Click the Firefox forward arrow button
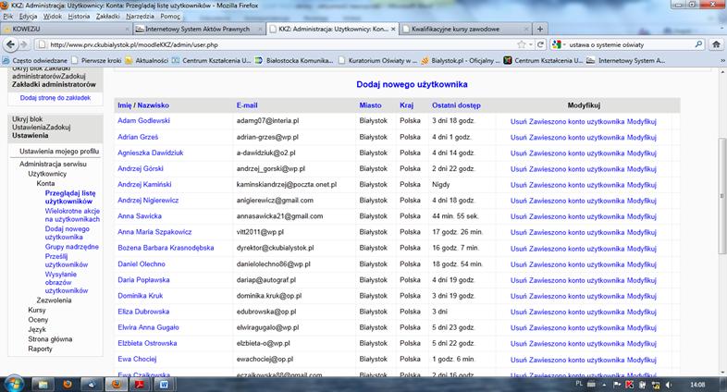The height and width of the screenshot is (392, 727). pos(24,44)
